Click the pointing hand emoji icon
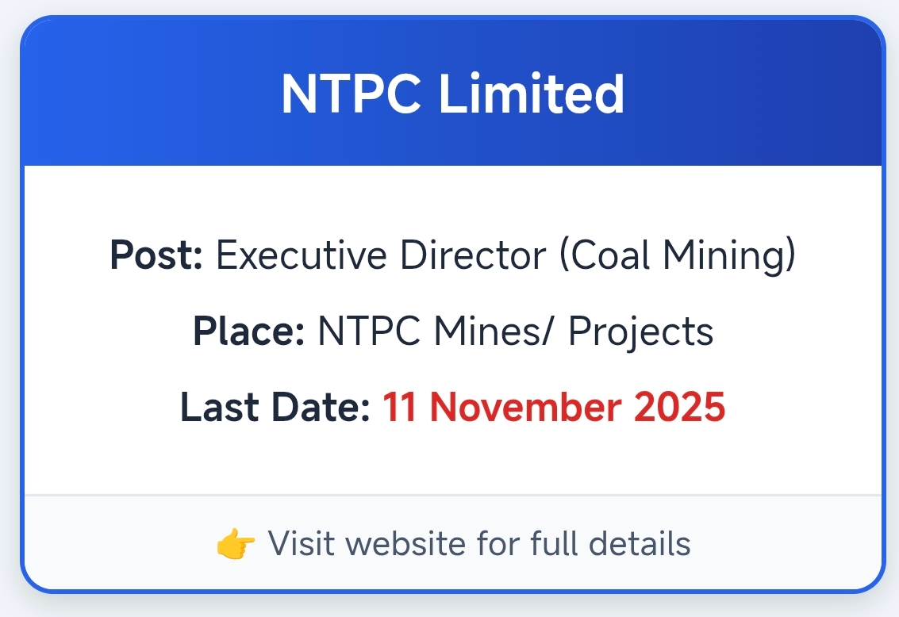The width and height of the screenshot is (899, 617). coord(236,545)
